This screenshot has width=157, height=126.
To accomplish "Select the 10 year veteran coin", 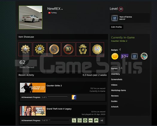I will [x=68, y=49].
